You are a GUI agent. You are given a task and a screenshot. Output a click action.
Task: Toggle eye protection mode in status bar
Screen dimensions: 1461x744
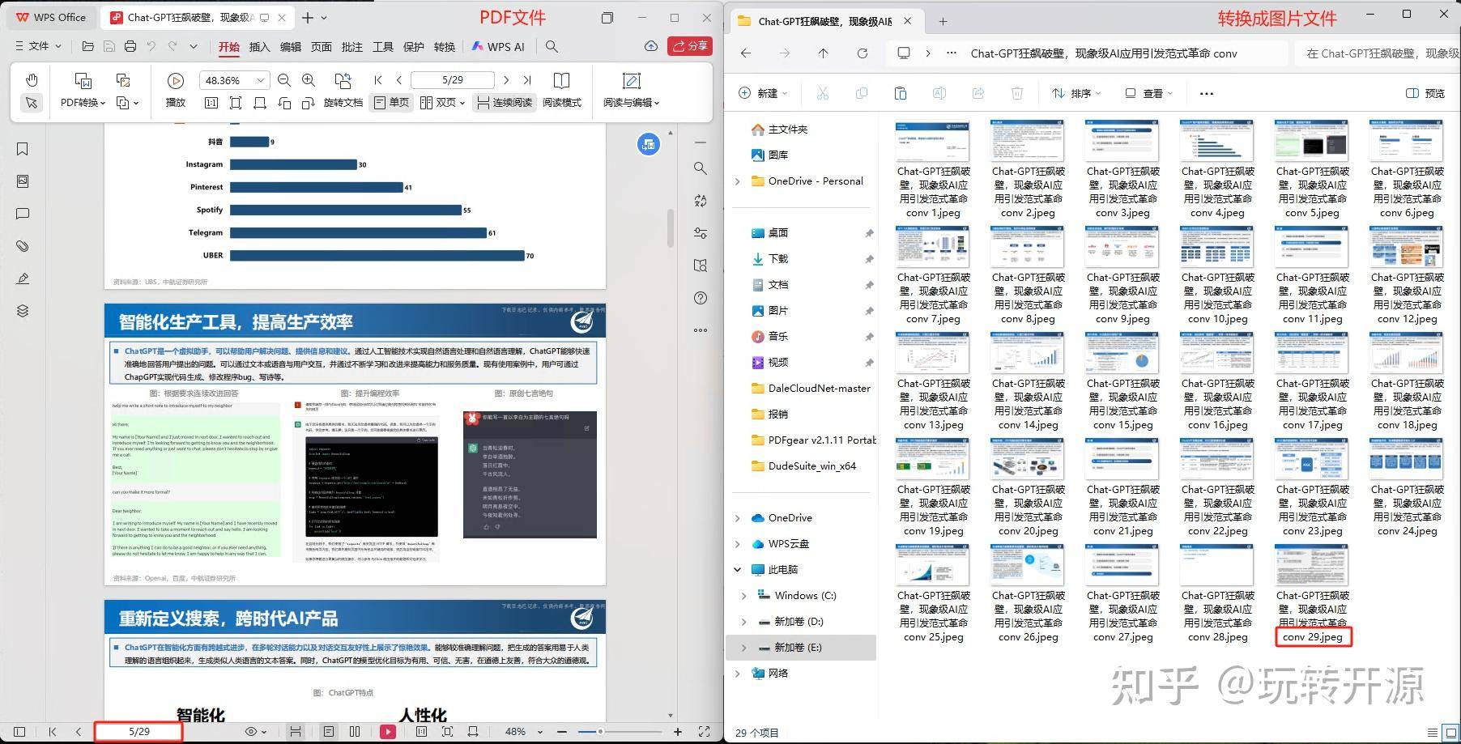coord(255,731)
